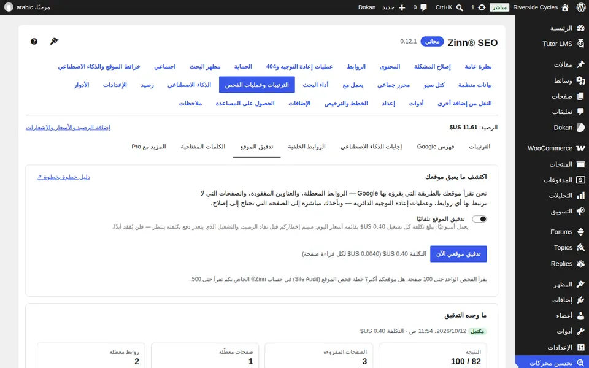Select the الترتيبات وعمليات الفحص tab
The image size is (589, 368).
(x=257, y=85)
